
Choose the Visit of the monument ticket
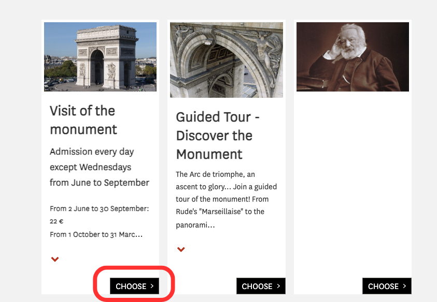click(134, 286)
